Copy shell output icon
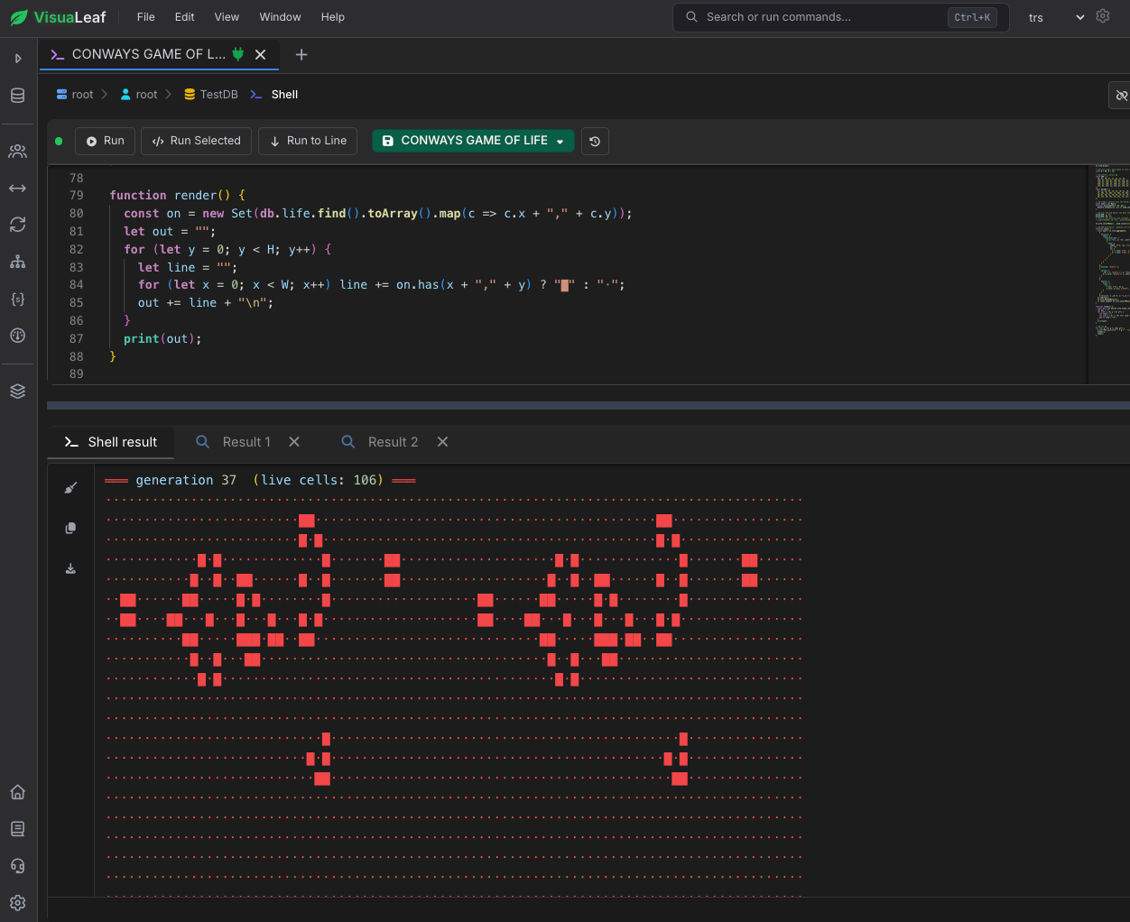The width and height of the screenshot is (1130, 922). point(71,528)
